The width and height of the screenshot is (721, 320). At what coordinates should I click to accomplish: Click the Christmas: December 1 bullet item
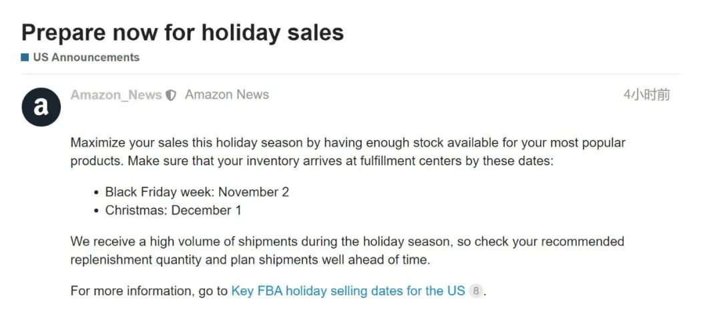(173, 211)
